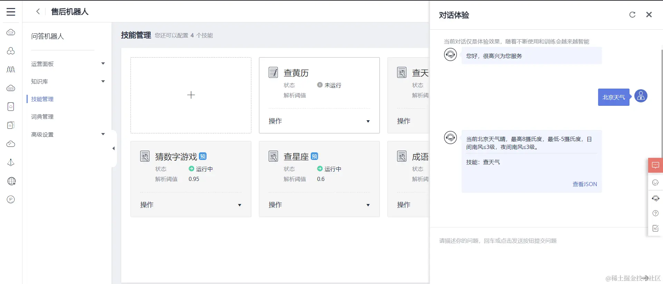Click the 技能管理 page heading
The width and height of the screenshot is (663, 284).
click(136, 35)
